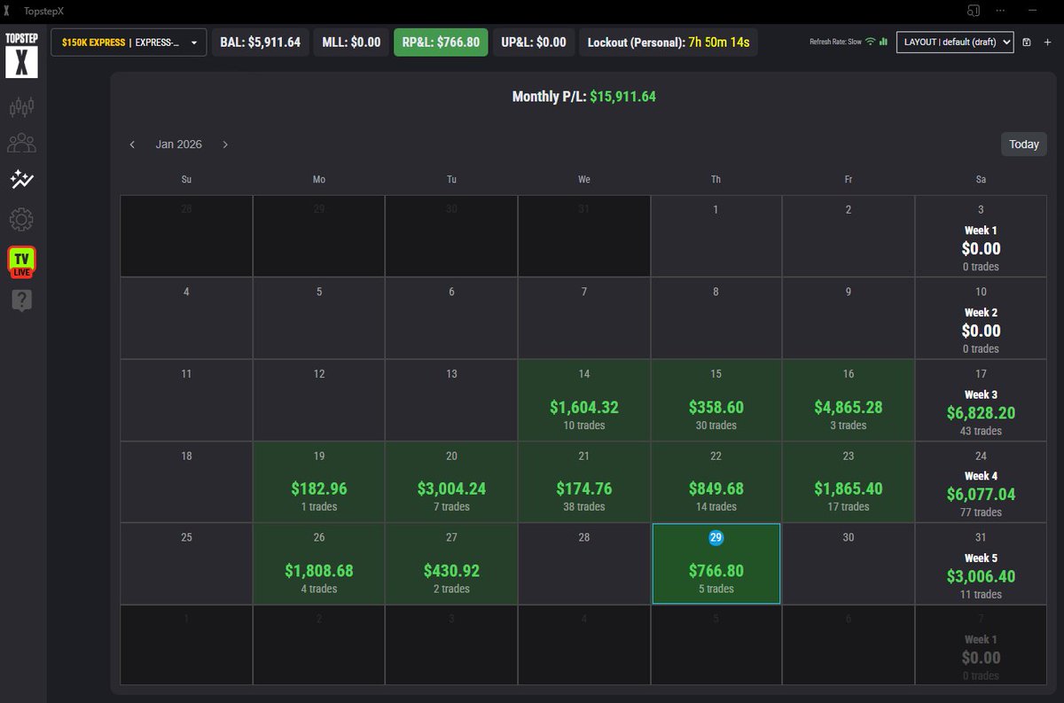Screen dimensions: 1064x703
Task: Click the pop-out window icon near the minimize button
Action: pos(973,11)
